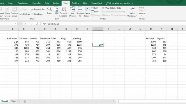Open the Formulas tab
The image size is (186, 104).
point(36,3)
